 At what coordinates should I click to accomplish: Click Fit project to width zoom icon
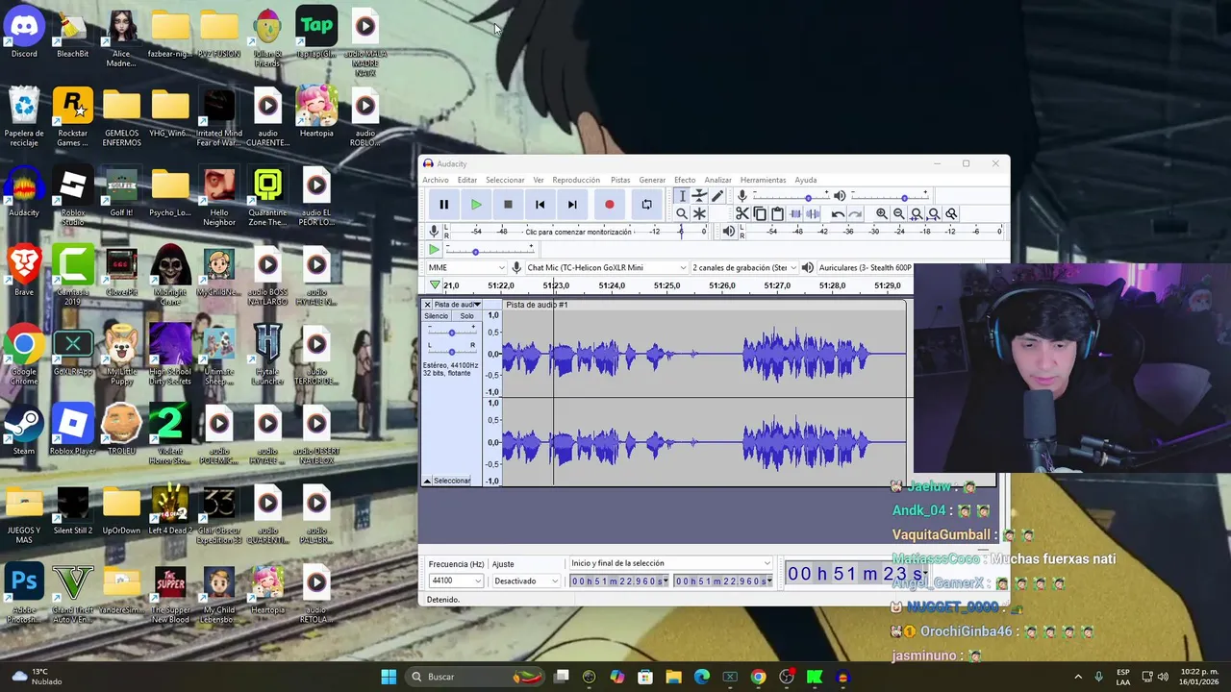click(x=934, y=213)
